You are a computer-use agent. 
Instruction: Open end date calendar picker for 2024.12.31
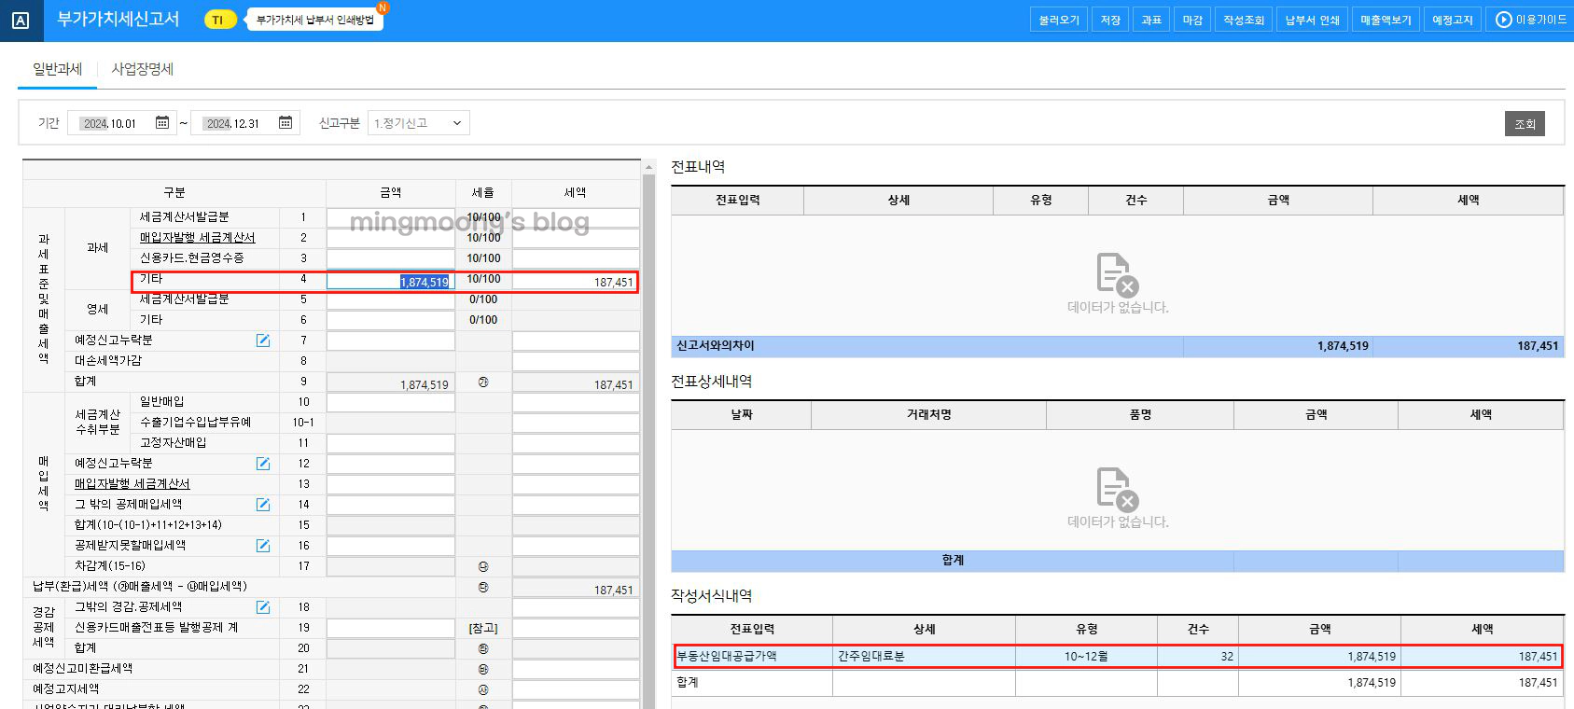pos(286,122)
